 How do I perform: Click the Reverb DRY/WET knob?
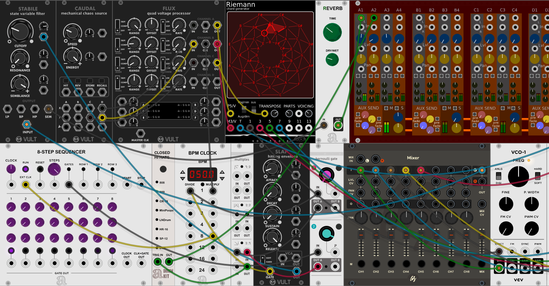(332, 59)
